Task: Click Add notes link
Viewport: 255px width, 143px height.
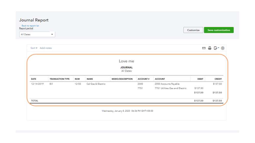Action: (46, 48)
